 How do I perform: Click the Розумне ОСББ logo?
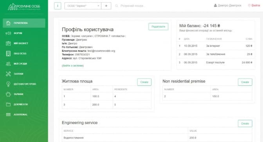24,7
